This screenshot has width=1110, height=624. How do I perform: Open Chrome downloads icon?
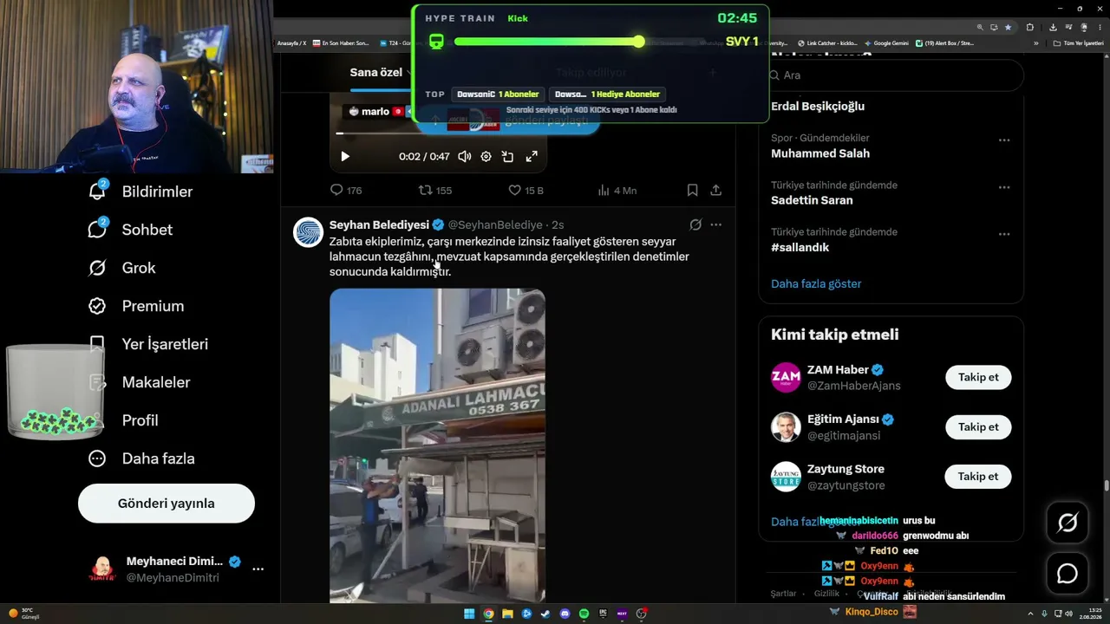tap(1052, 27)
